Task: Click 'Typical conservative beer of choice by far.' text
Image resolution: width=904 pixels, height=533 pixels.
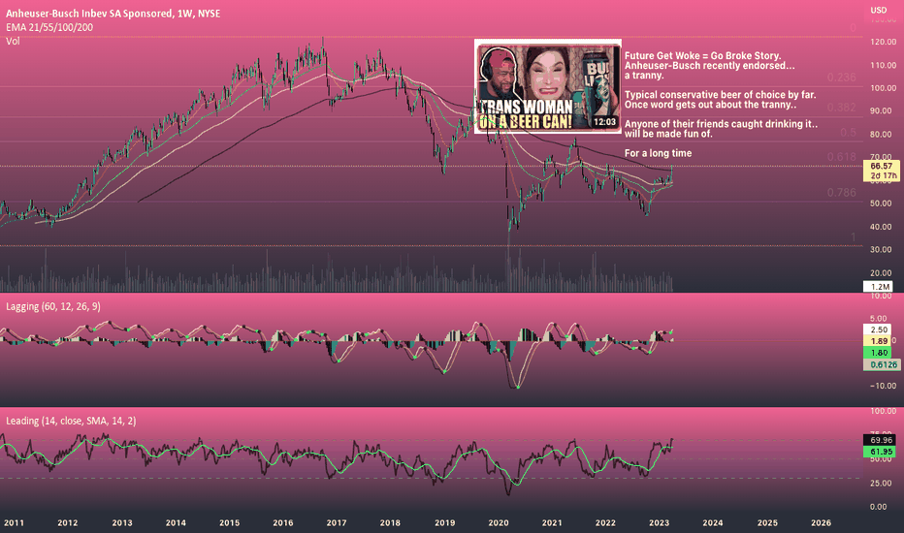Action: pyautogui.click(x=720, y=95)
